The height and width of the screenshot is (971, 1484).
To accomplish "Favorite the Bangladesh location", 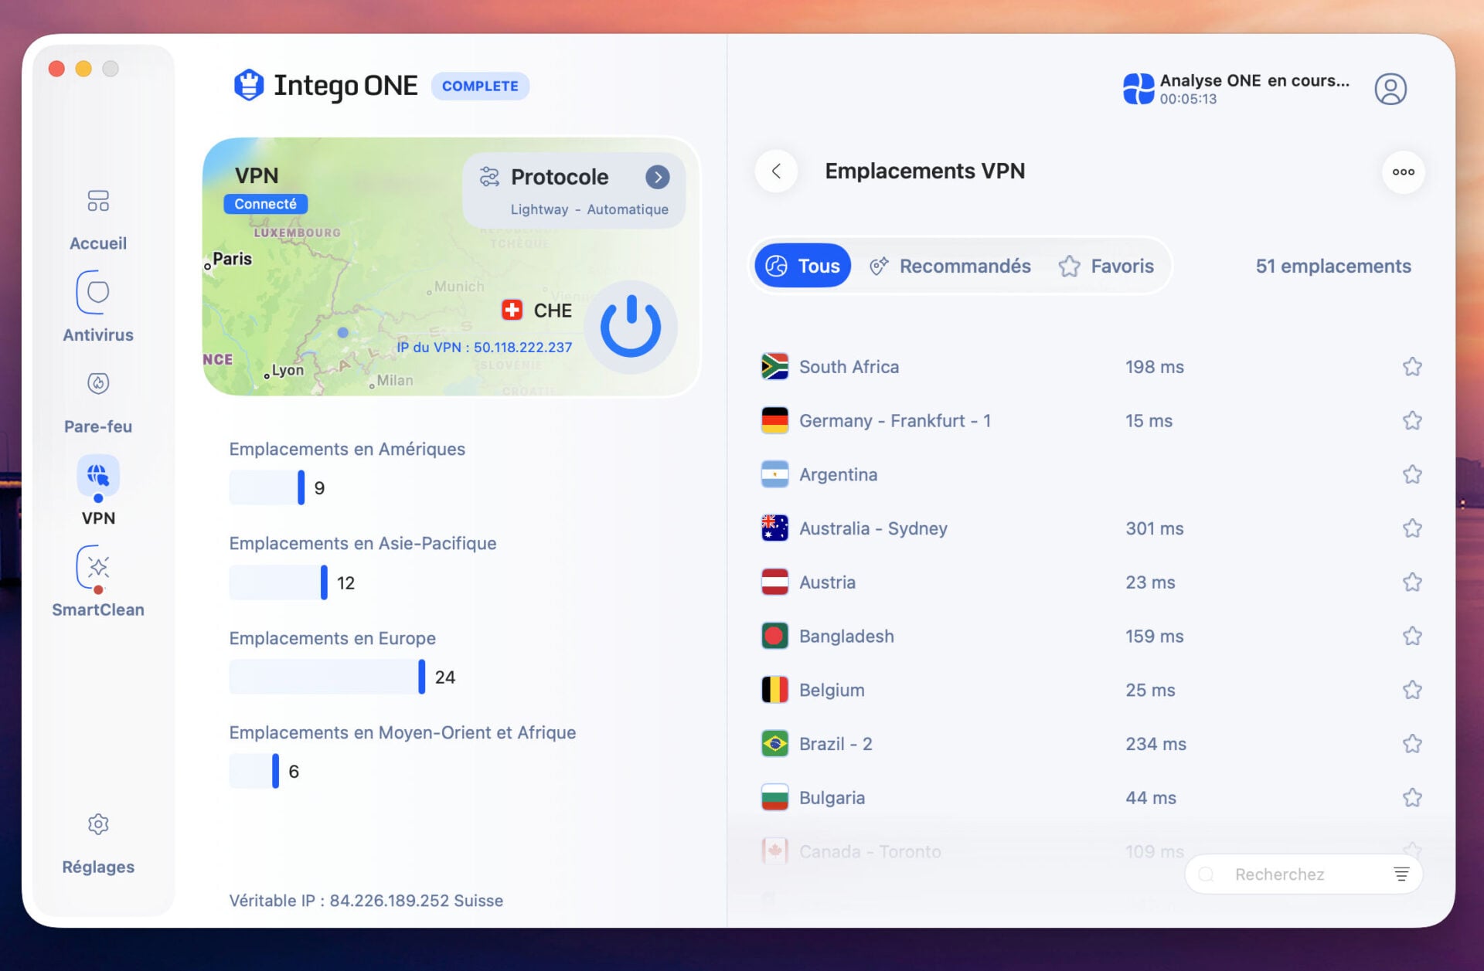I will [1412, 636].
